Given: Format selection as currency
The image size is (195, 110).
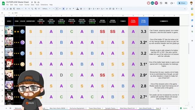Looking at the screenshot, I should pyautogui.click(x=26, y=9).
